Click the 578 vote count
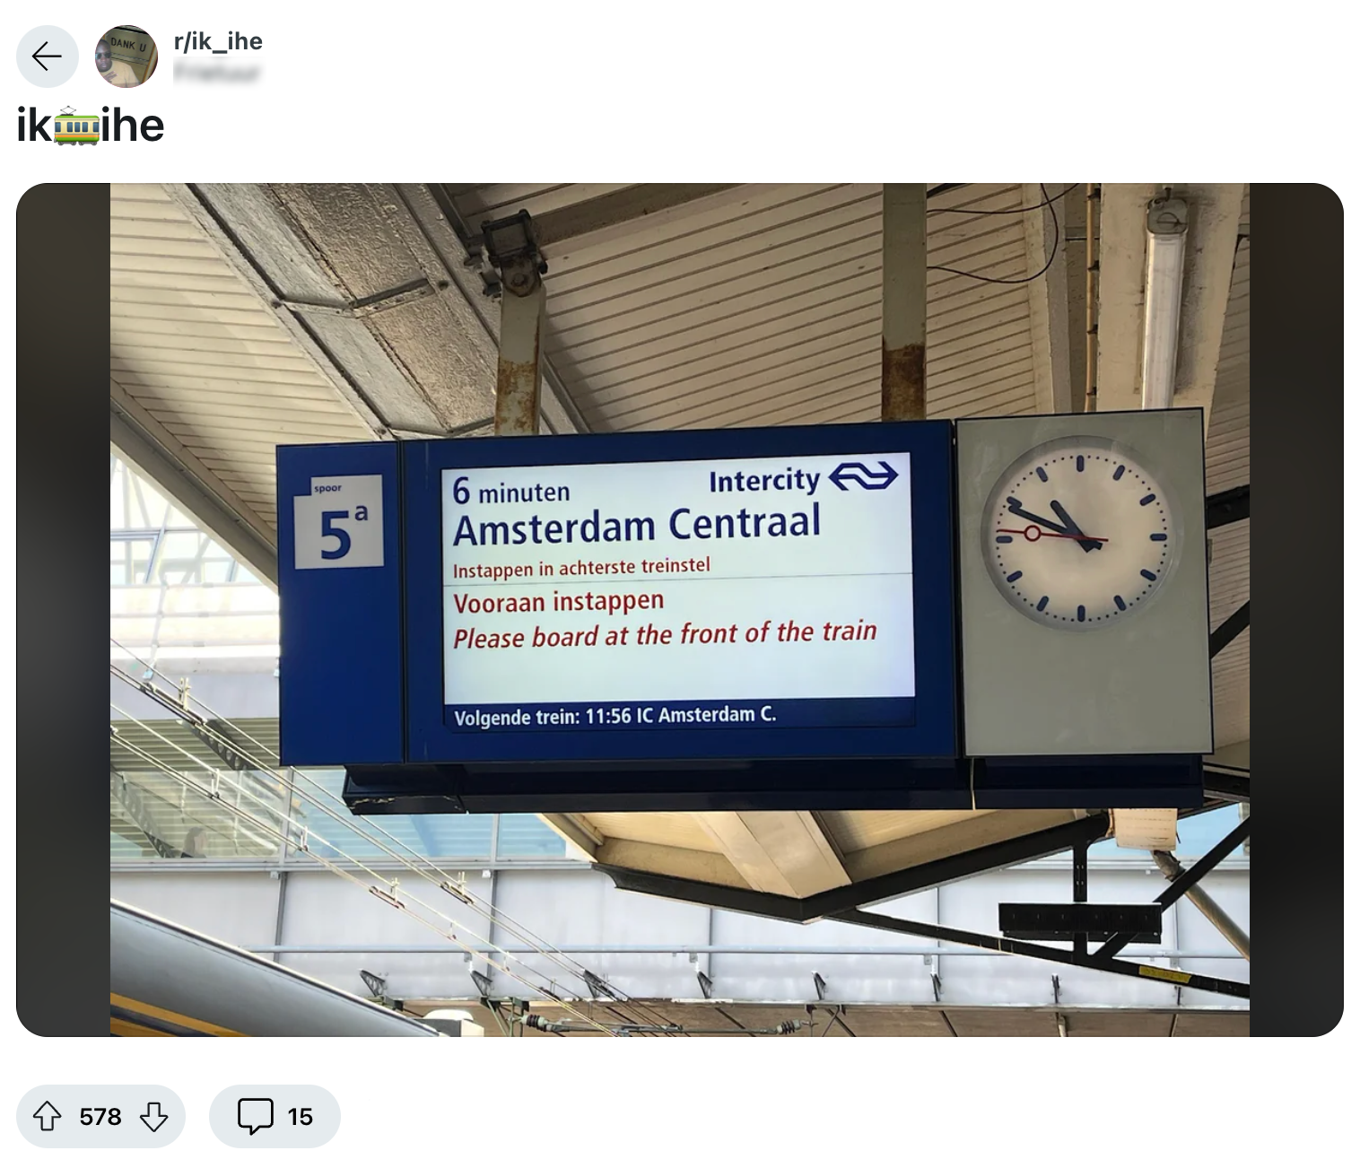Viewport: 1360px width, 1168px height. coord(100,1116)
